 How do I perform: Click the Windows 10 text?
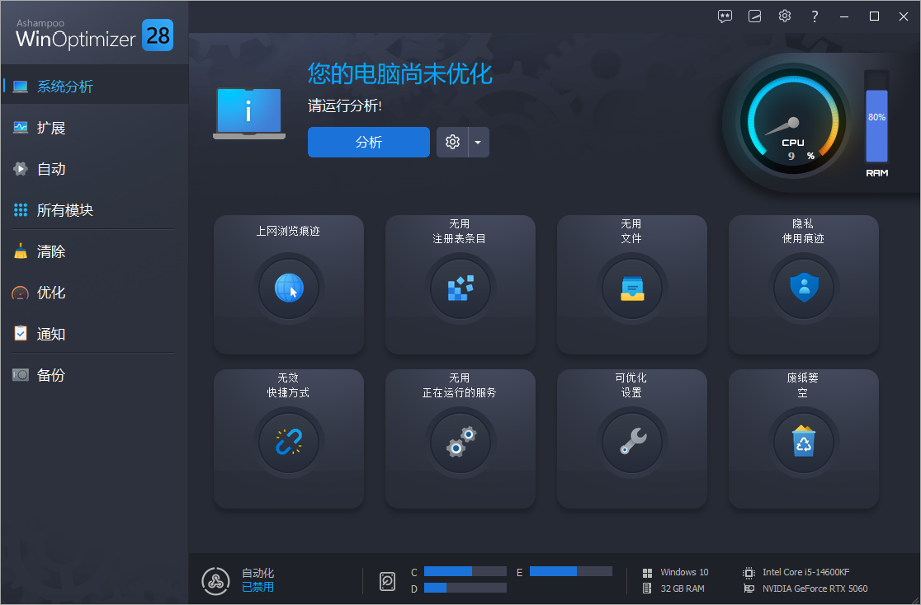coord(684,572)
